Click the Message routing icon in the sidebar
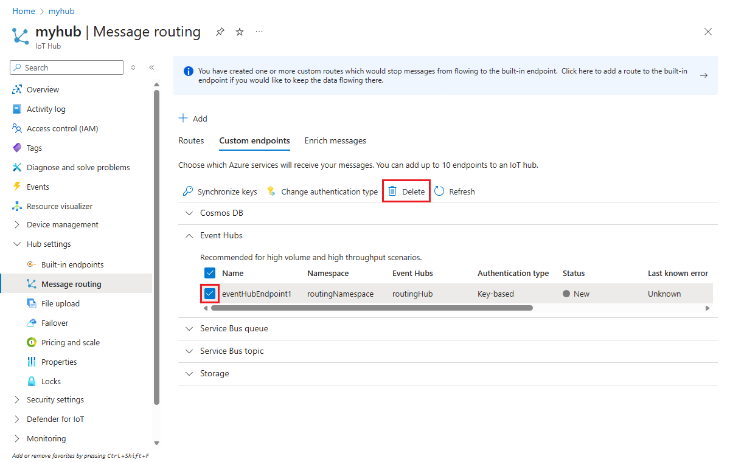 [32, 284]
